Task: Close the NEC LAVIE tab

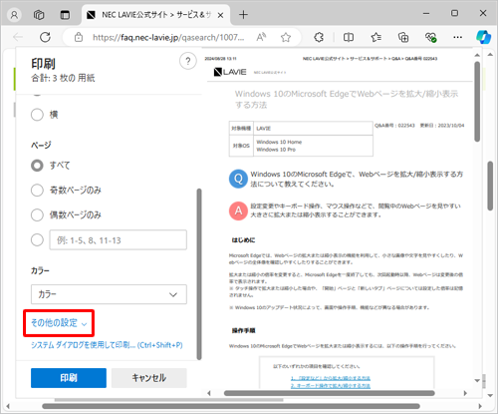Action: (x=220, y=15)
